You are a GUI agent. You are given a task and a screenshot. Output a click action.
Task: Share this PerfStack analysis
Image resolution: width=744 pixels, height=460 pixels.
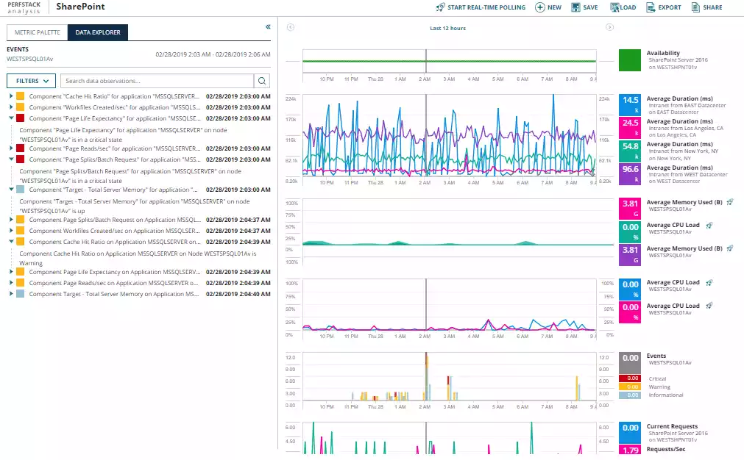point(707,7)
